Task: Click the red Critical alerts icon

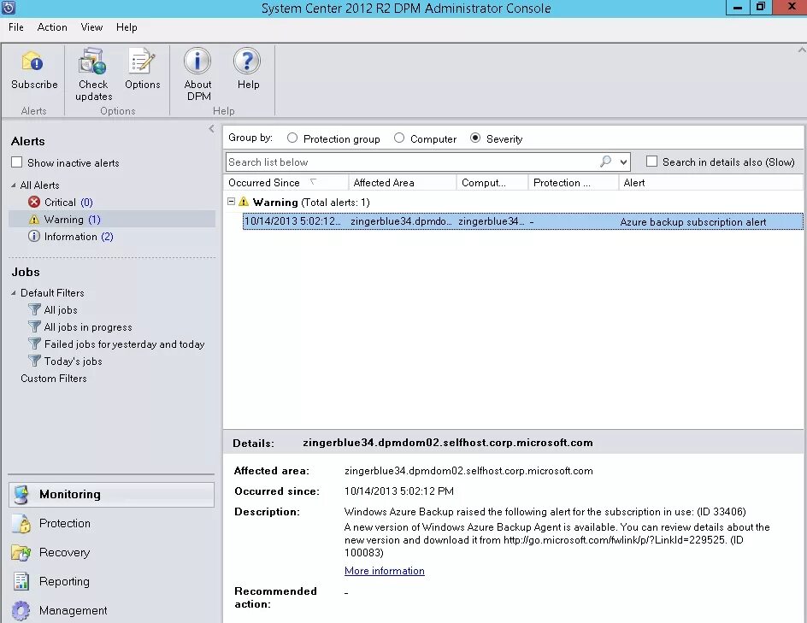Action: (34, 203)
